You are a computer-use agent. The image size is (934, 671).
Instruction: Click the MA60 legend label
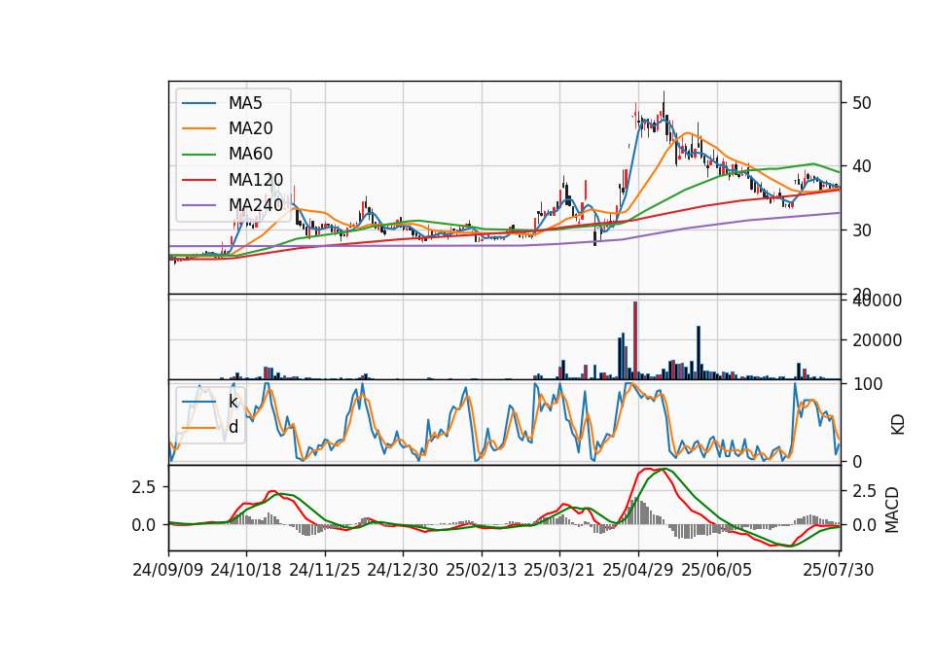[x=251, y=155]
